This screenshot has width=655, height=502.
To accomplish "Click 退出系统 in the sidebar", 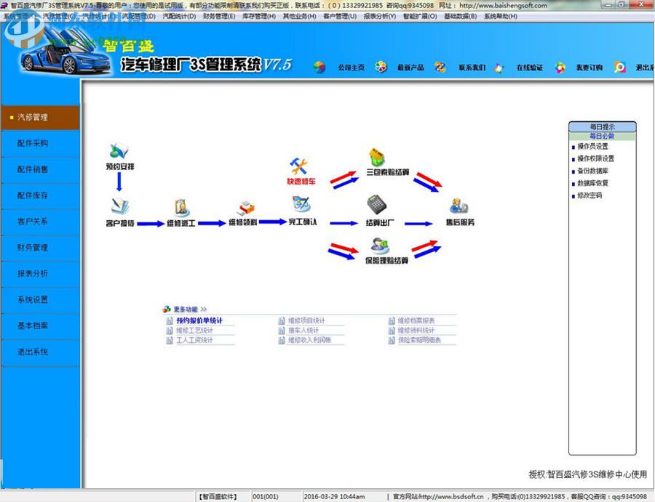I will pos(40,352).
